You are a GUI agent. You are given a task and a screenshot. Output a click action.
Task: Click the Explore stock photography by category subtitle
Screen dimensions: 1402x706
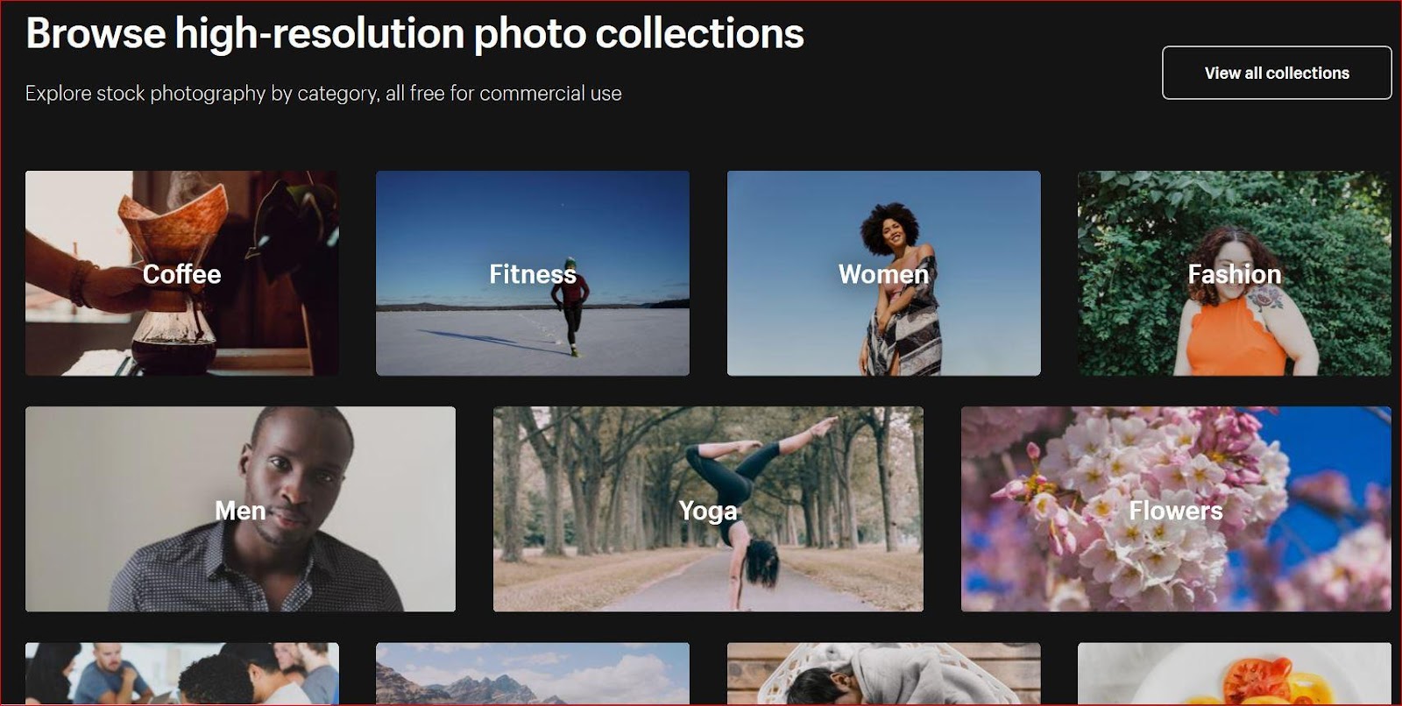coord(323,94)
